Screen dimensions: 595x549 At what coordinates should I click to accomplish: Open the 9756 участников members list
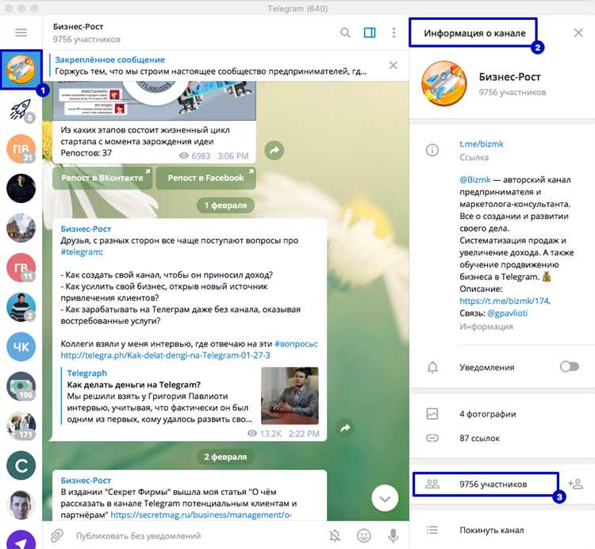click(486, 484)
